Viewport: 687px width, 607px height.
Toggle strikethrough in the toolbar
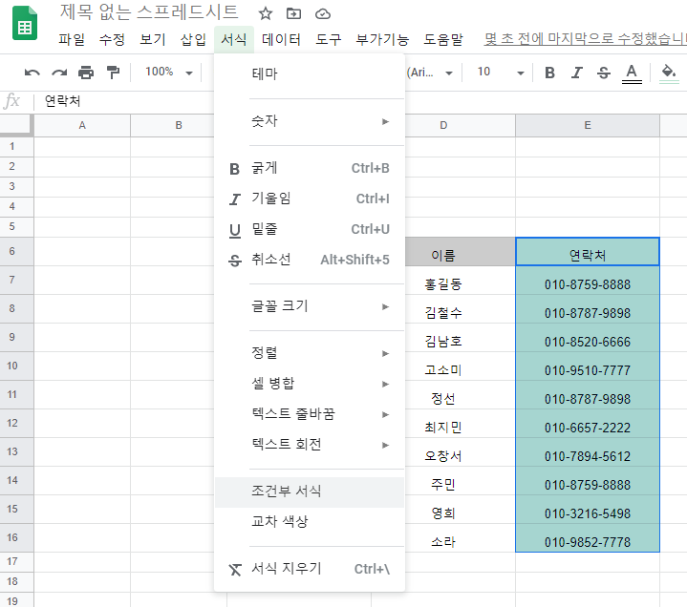pos(604,73)
